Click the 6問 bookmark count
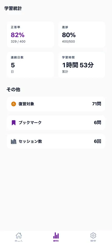 click(98, 123)
